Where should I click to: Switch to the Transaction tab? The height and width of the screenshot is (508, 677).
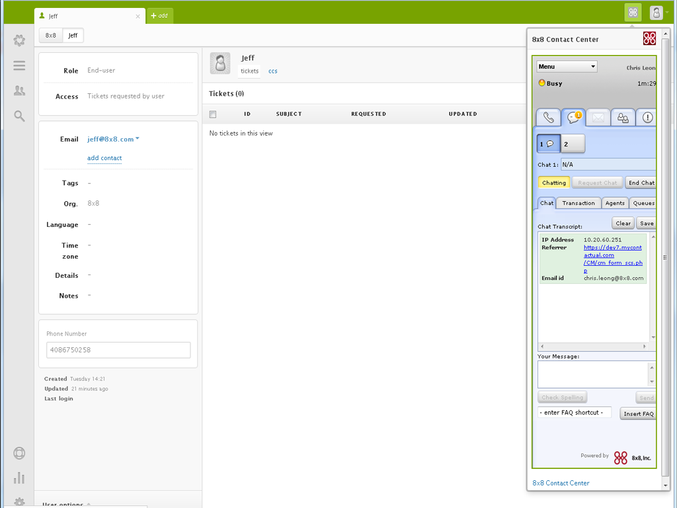pyautogui.click(x=578, y=203)
